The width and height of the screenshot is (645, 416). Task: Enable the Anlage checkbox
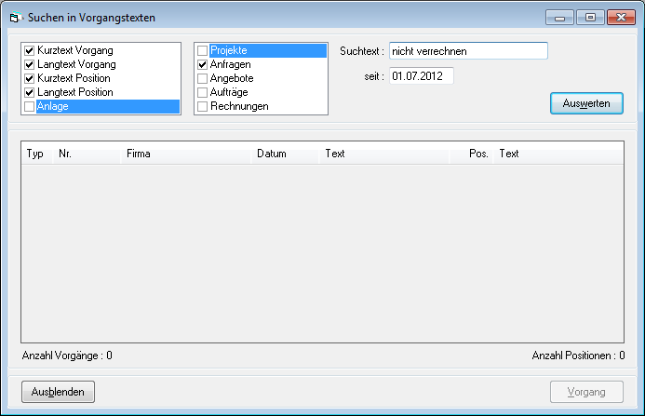pos(30,107)
